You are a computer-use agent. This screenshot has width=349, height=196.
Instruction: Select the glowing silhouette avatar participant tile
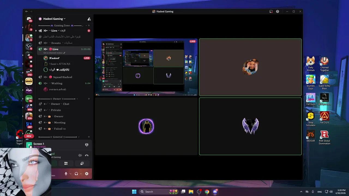coord(146,126)
